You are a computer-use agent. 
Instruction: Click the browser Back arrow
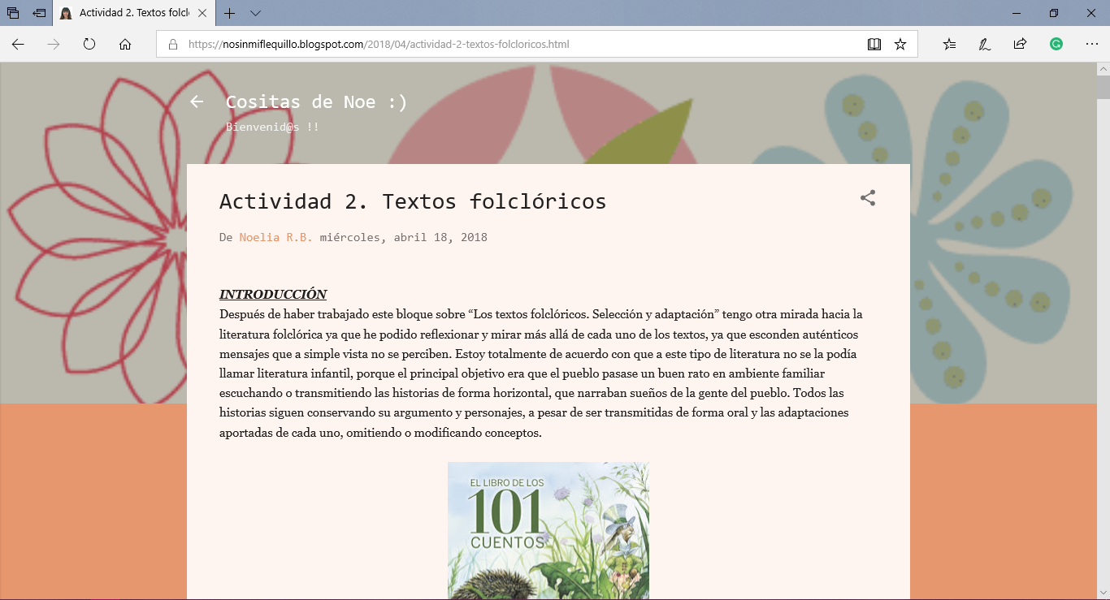pyautogui.click(x=18, y=45)
